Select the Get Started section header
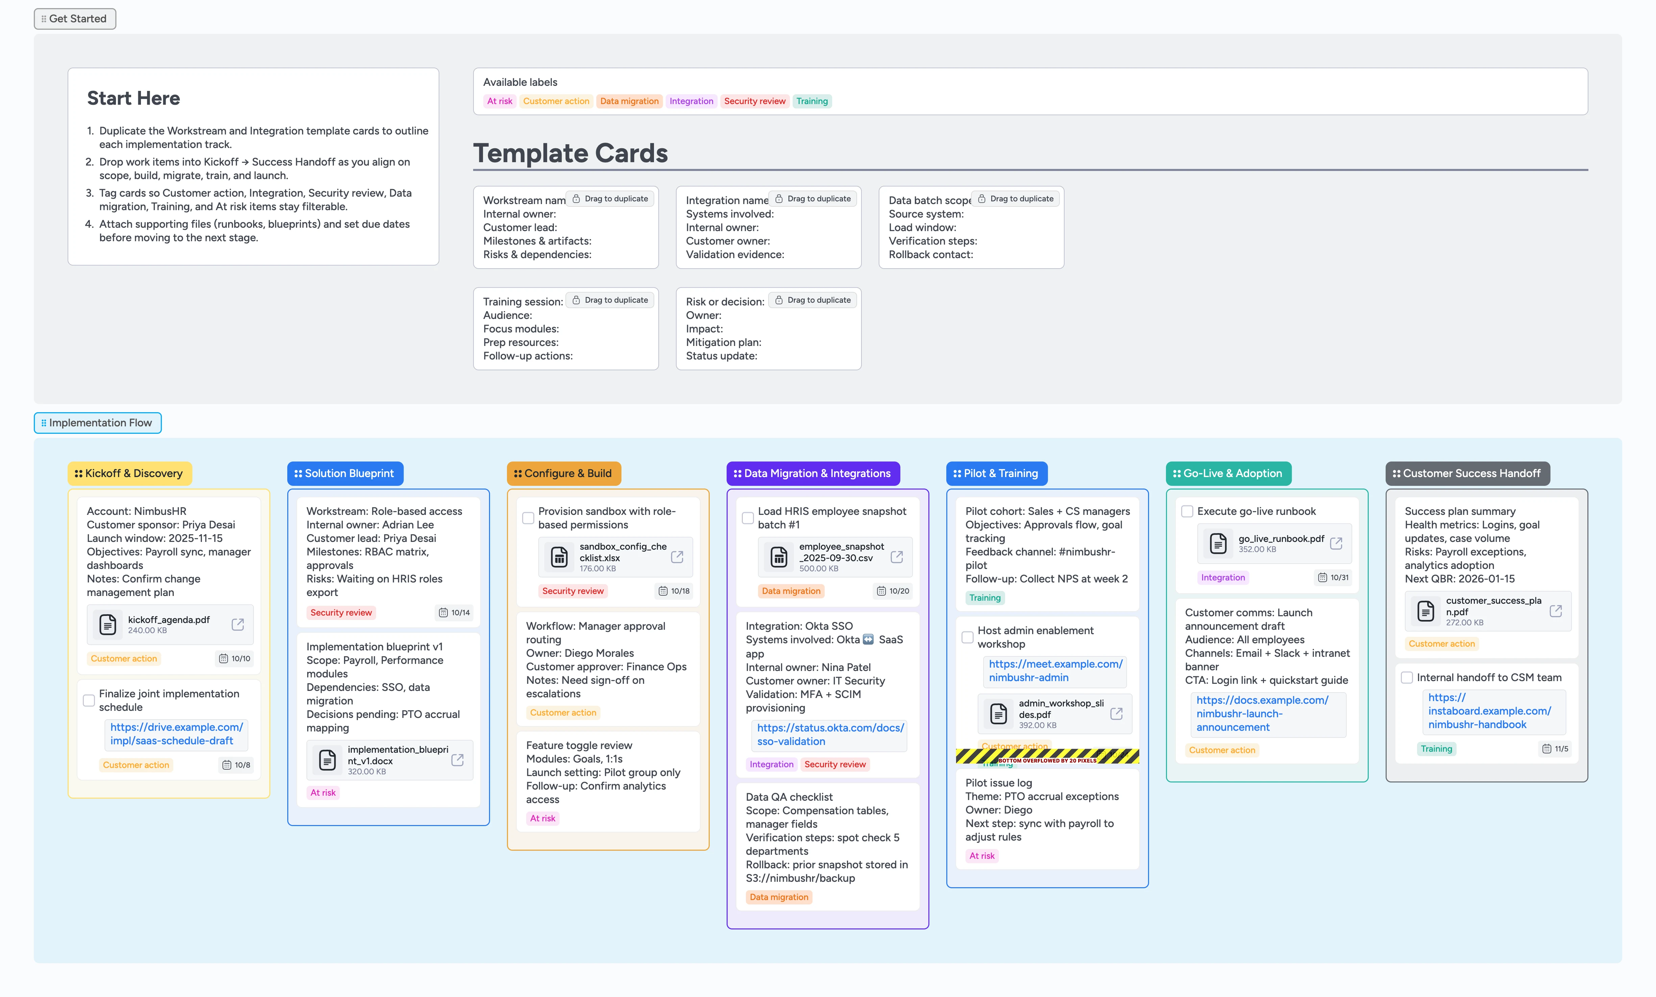1656x997 pixels. [x=75, y=19]
